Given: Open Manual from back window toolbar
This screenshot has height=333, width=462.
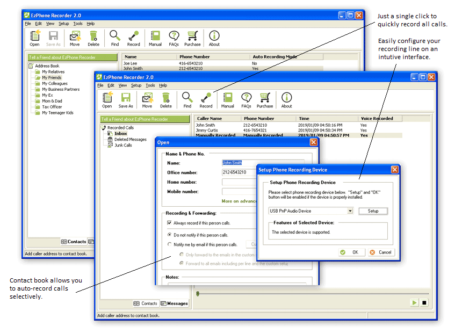Looking at the screenshot, I should (155, 38).
